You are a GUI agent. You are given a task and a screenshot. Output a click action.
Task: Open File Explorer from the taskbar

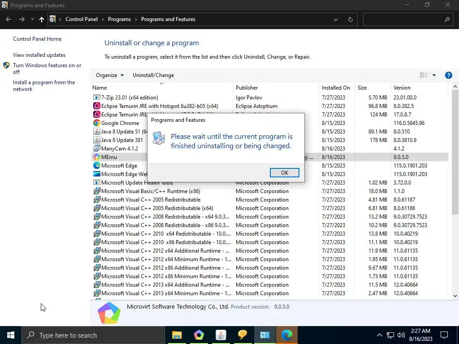click(x=177, y=335)
